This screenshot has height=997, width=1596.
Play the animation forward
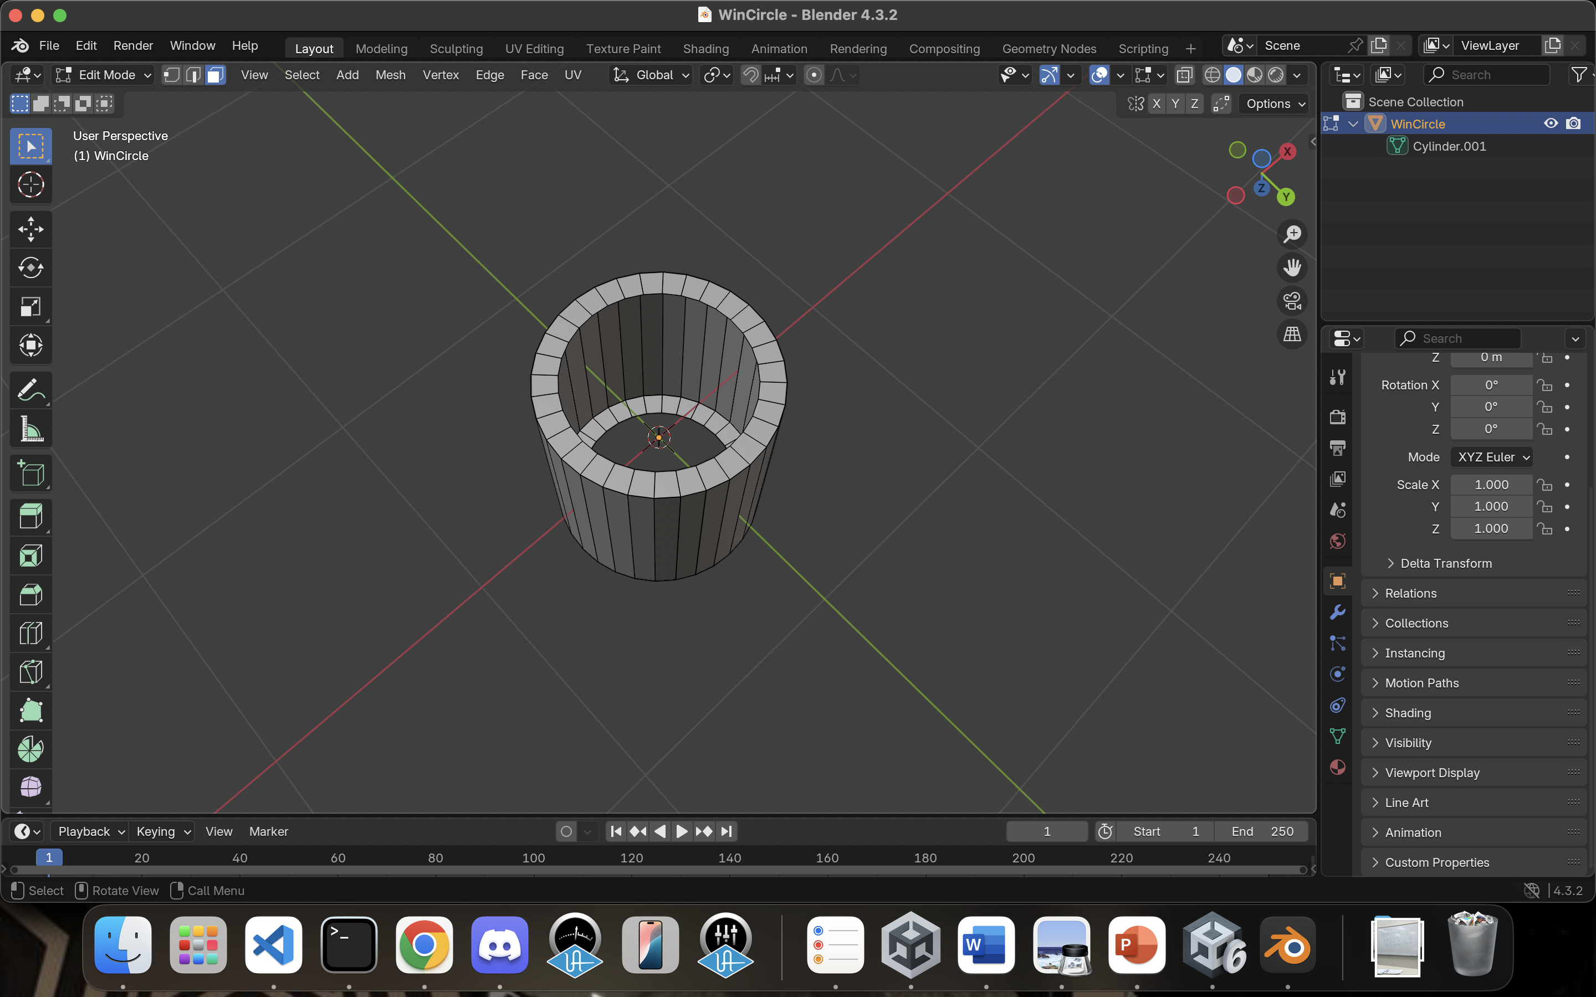tap(681, 831)
